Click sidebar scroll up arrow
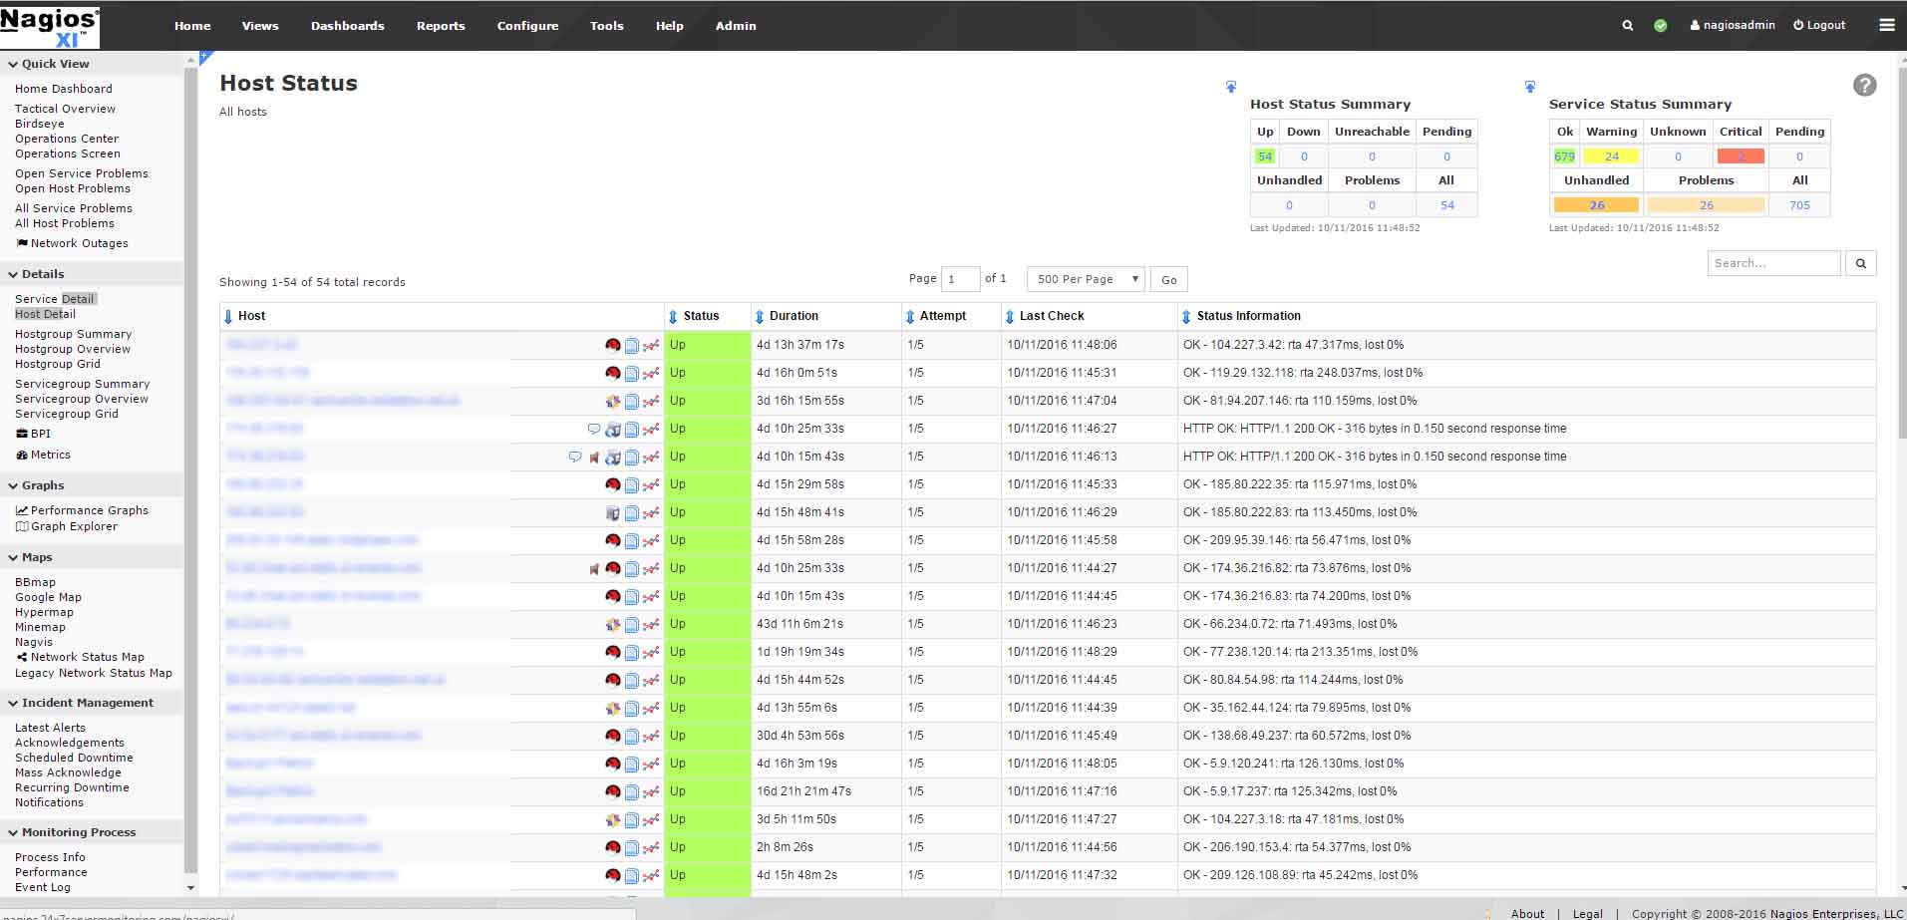Screen dimensions: 1907x920 click(x=190, y=62)
